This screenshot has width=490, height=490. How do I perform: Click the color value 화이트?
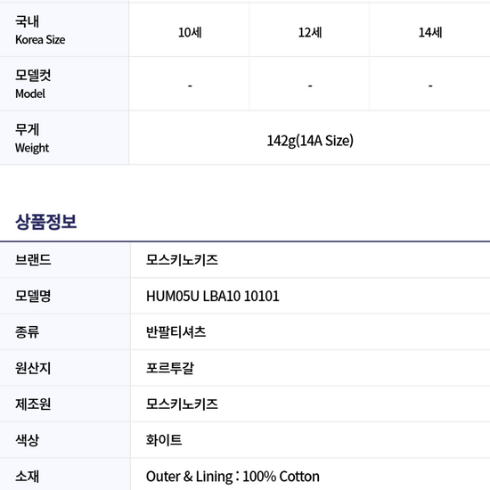pyautogui.click(x=164, y=440)
